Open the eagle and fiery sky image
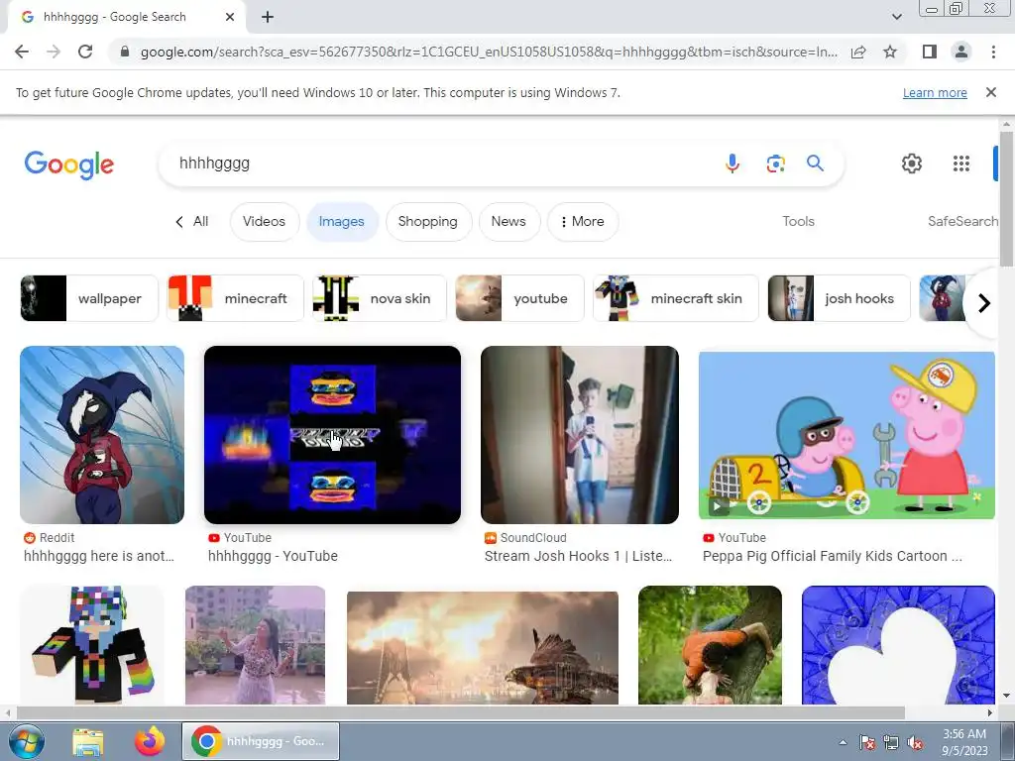The width and height of the screenshot is (1015, 761). 483,648
